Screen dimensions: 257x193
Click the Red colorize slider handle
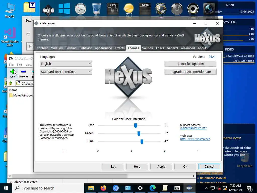[136, 126]
